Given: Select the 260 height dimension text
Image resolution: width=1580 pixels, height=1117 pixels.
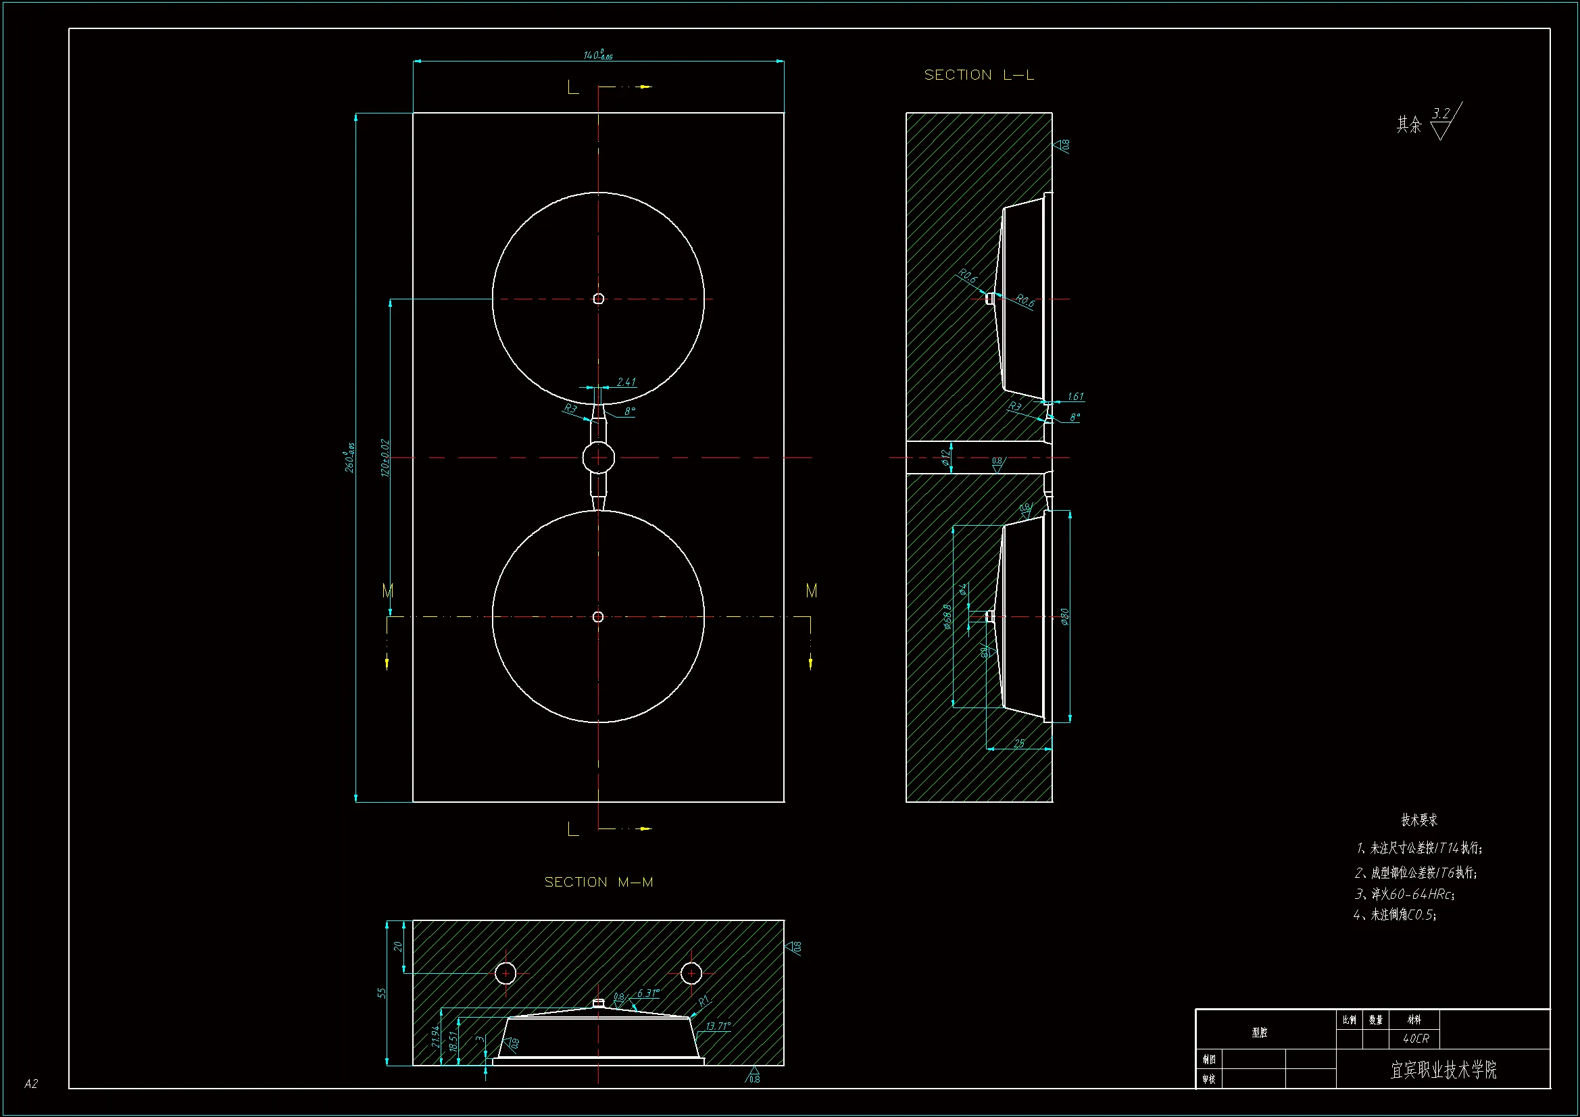Looking at the screenshot, I should click(x=349, y=457).
